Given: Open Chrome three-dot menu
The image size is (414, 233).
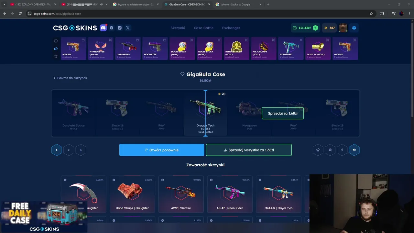Looking at the screenshot, I should click(x=409, y=14).
